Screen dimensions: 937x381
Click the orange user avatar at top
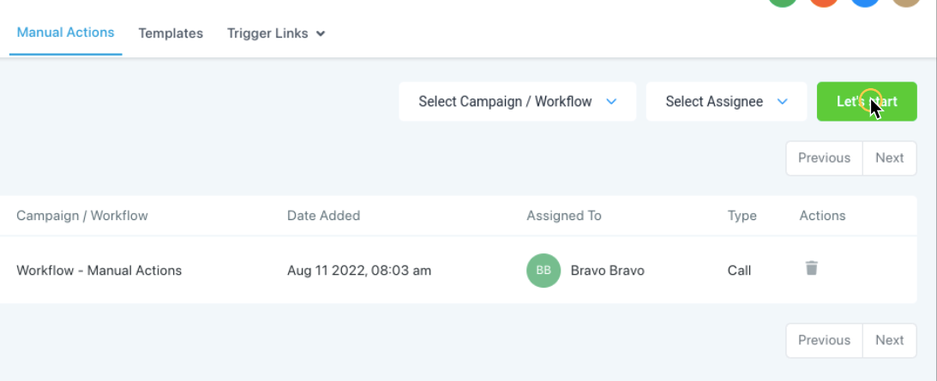click(824, 2)
